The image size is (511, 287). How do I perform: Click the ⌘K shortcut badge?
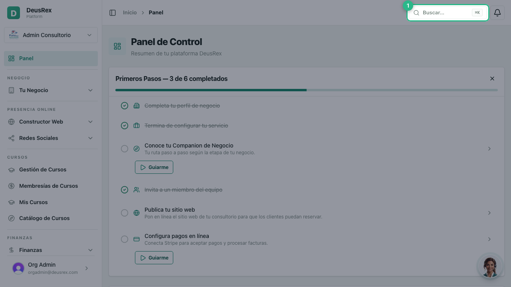point(477,13)
